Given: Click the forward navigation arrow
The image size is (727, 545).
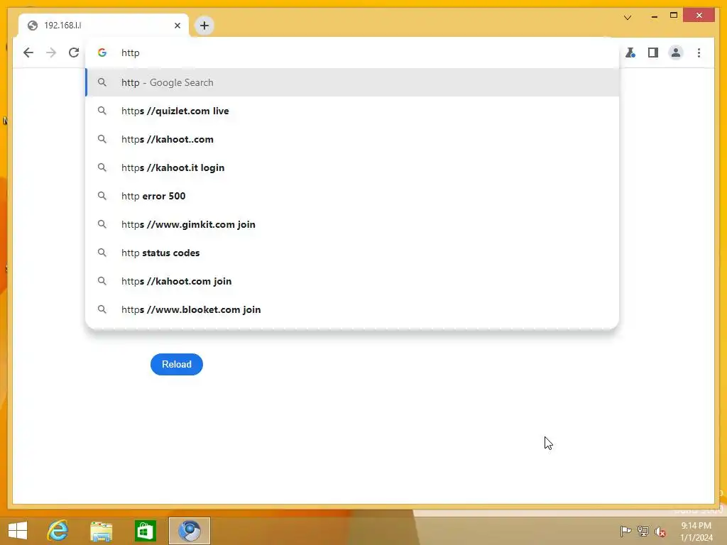Looking at the screenshot, I should pyautogui.click(x=51, y=53).
